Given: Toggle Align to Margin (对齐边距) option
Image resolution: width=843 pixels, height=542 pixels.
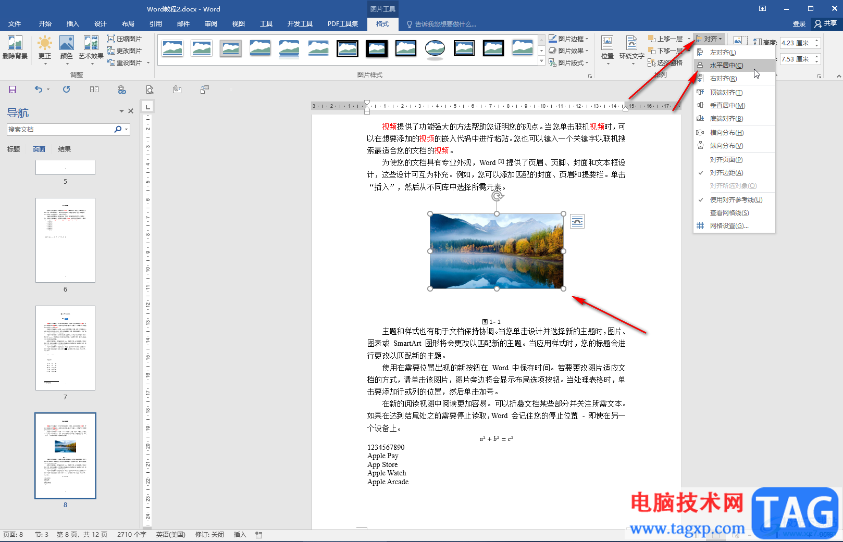Looking at the screenshot, I should tap(734, 173).
